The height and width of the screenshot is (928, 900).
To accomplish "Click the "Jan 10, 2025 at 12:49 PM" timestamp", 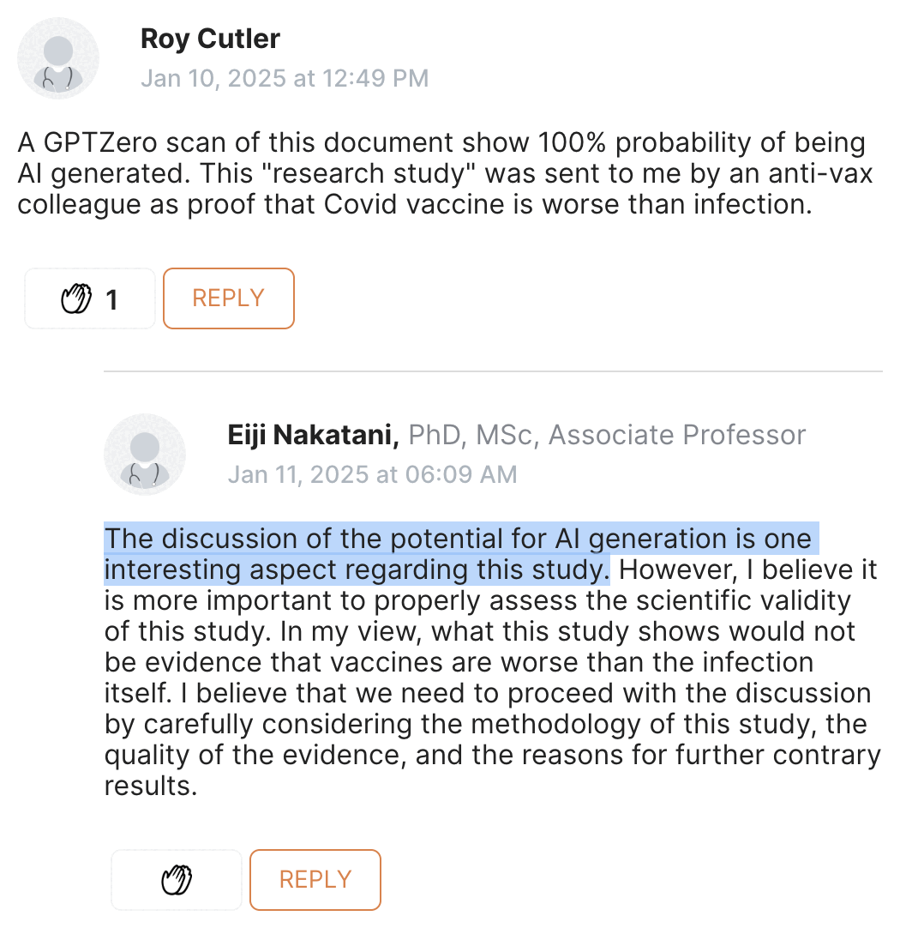I will 285,79.
